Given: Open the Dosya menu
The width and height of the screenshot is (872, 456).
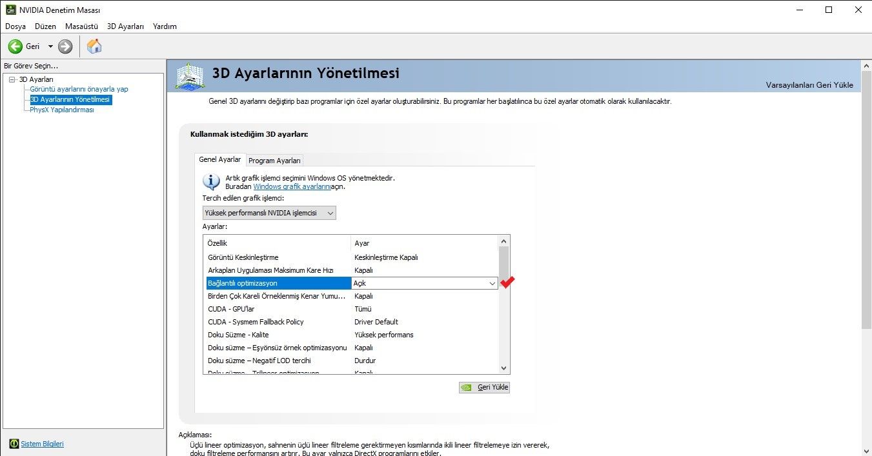Looking at the screenshot, I should tap(15, 26).
